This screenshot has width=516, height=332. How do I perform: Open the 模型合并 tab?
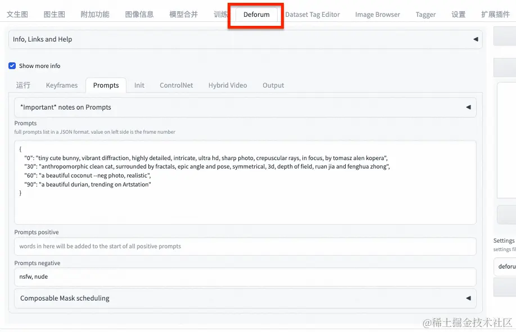tap(183, 15)
